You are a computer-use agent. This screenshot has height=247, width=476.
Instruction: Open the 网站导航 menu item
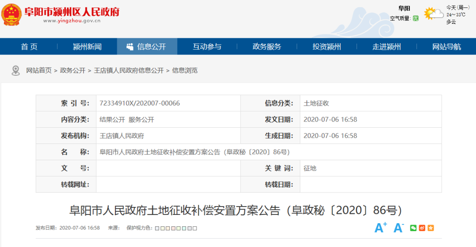[446, 47]
